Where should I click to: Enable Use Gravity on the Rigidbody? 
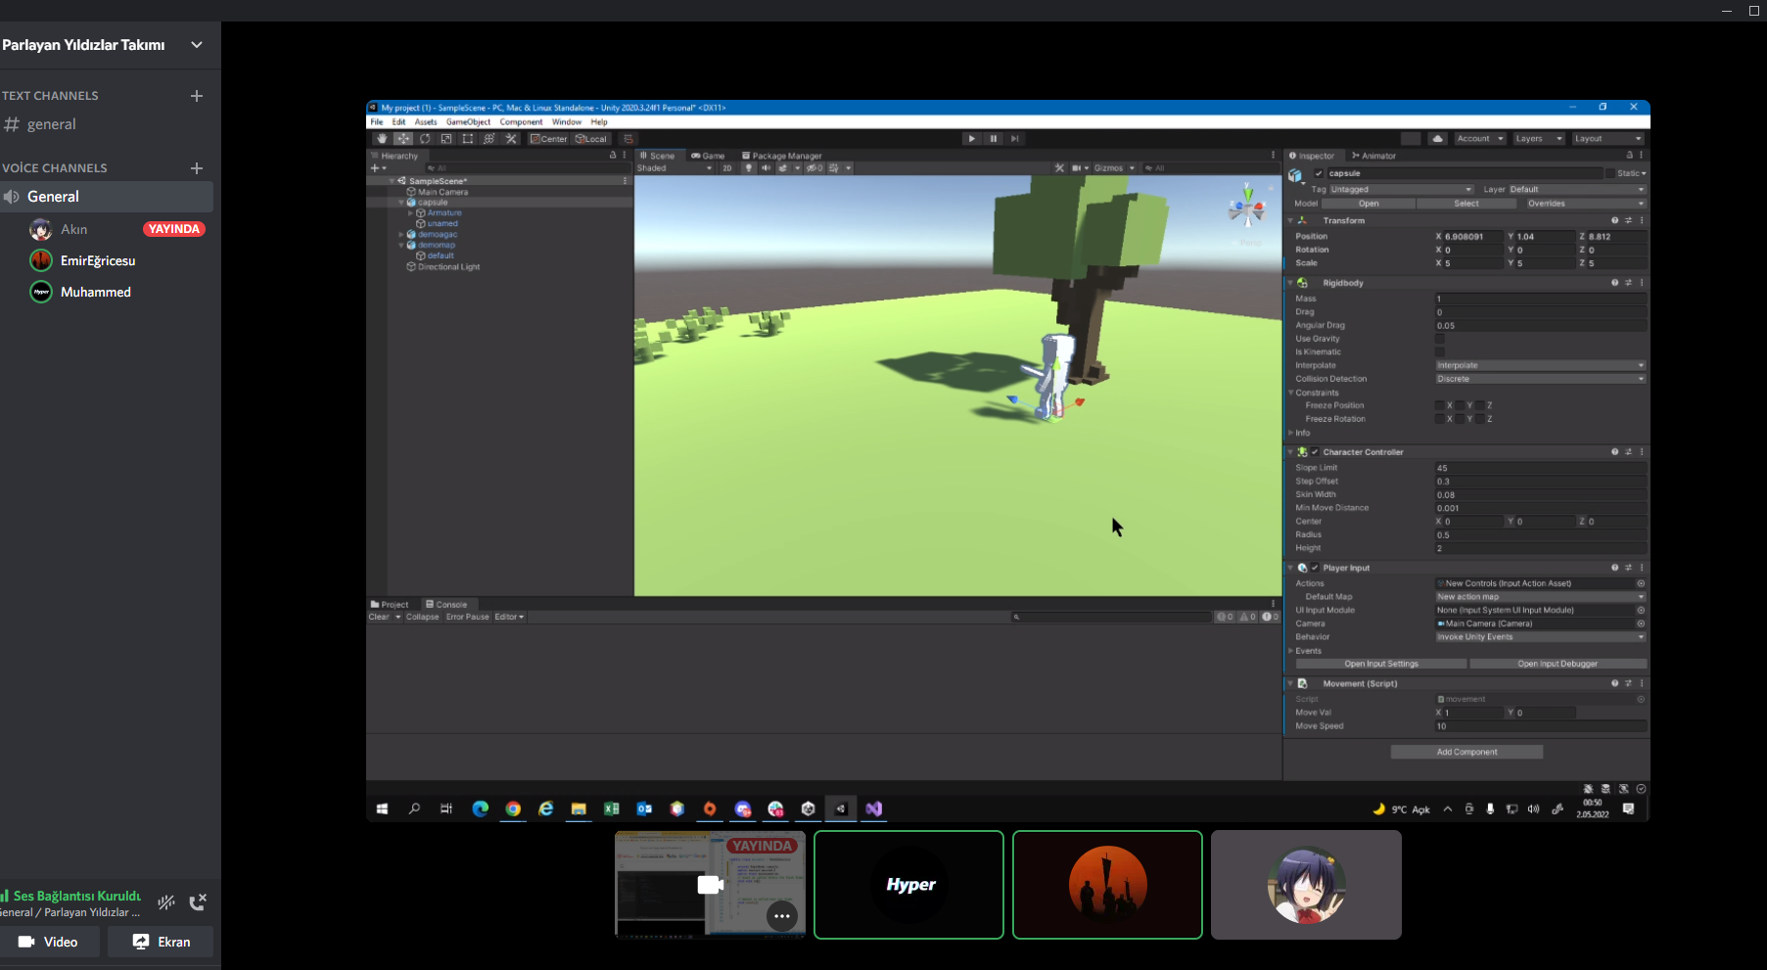(1439, 338)
